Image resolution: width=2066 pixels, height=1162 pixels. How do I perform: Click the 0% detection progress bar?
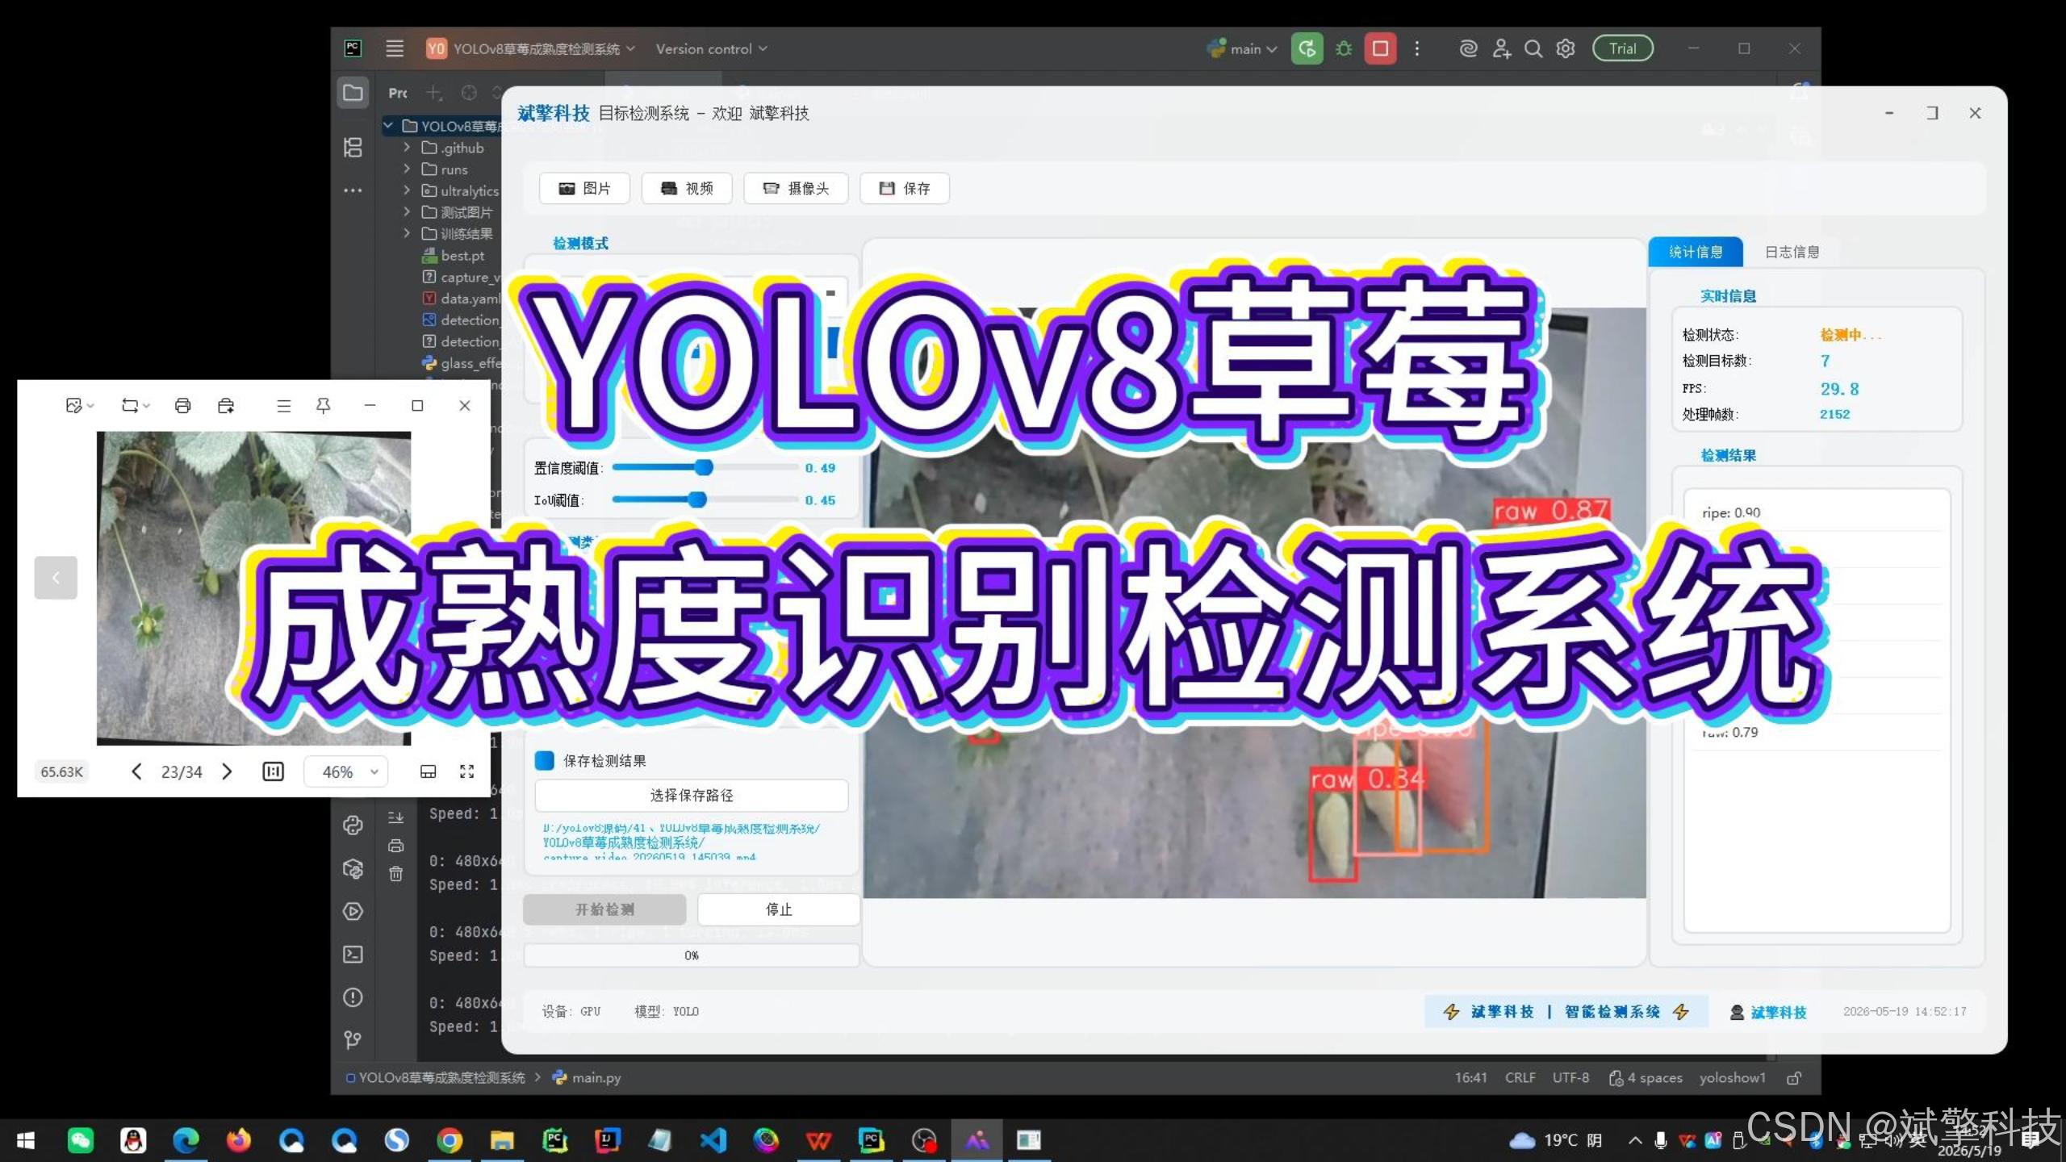[x=692, y=955]
